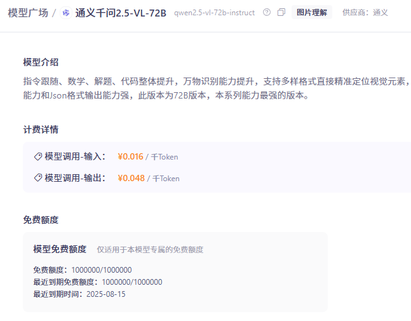Click the ¥0.048 output price
The image size is (411, 321).
tap(131, 178)
